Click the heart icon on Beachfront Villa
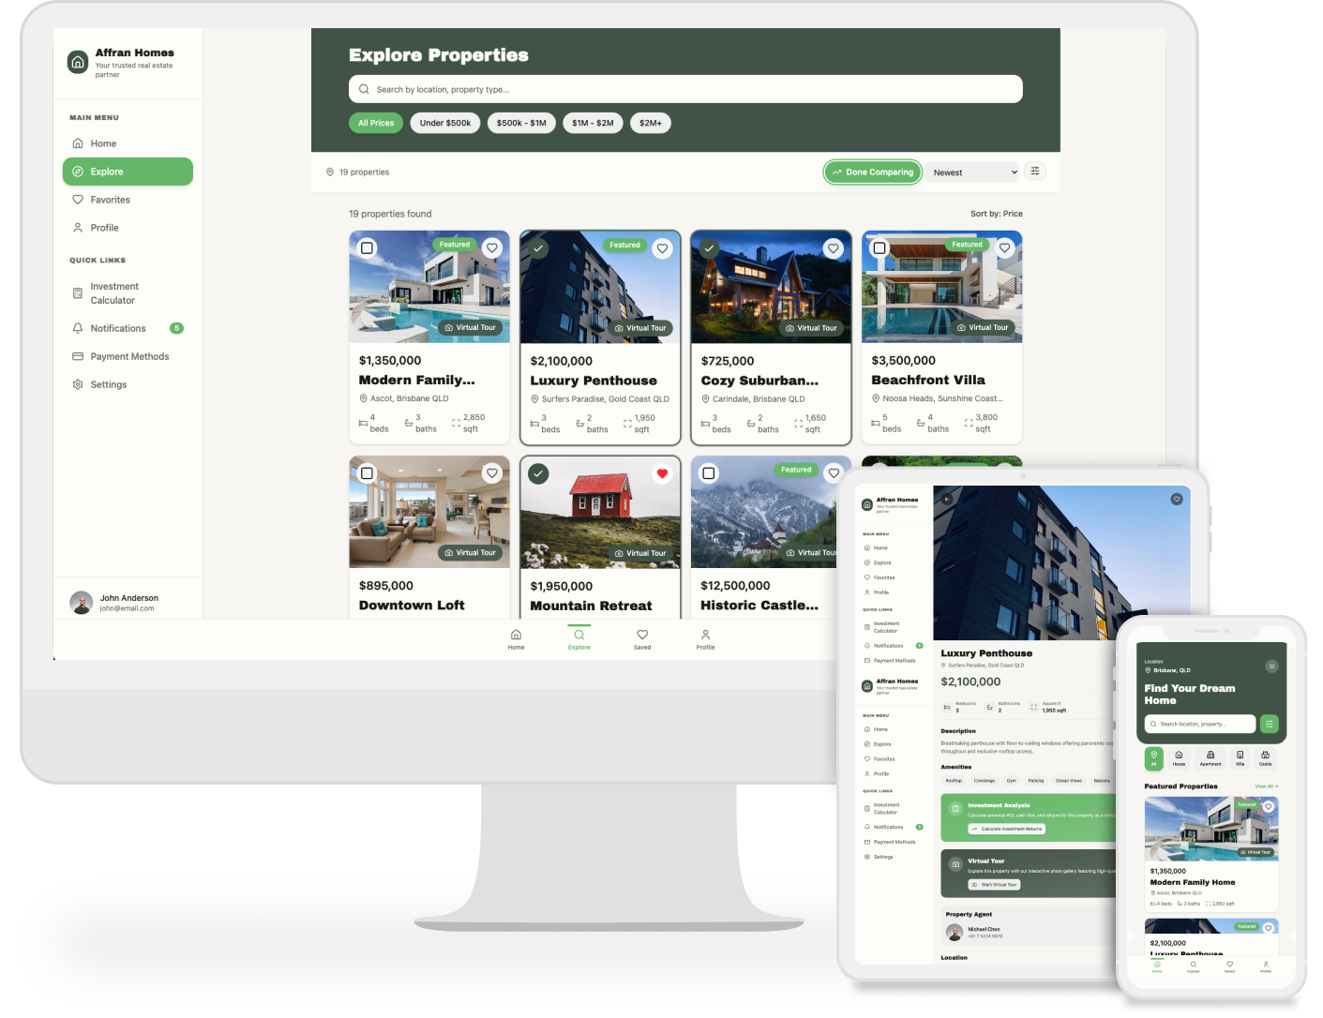Viewport: 1323px width, 1018px height. 1005,248
